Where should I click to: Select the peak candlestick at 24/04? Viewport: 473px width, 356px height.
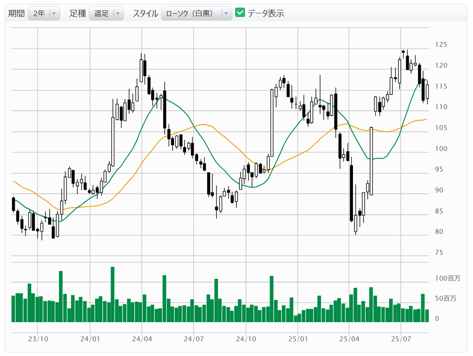pyautogui.click(x=141, y=70)
